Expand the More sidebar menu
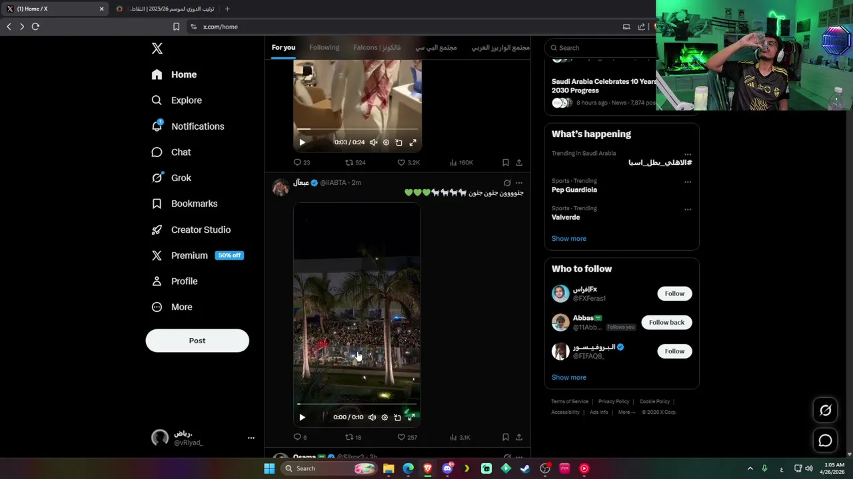Image resolution: width=853 pixels, height=479 pixels. coord(173,307)
